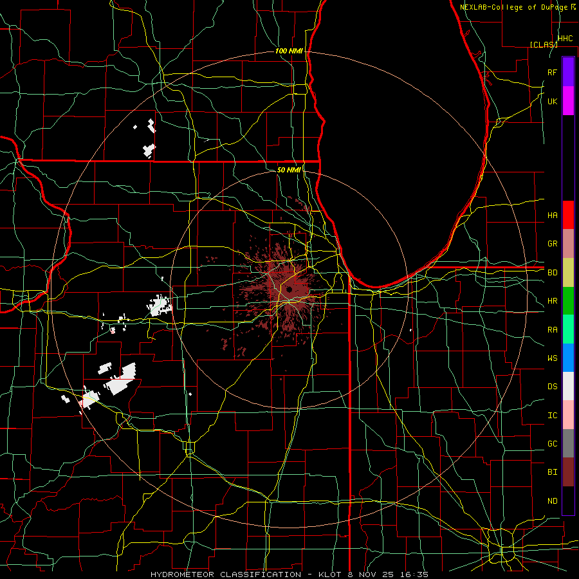This screenshot has height=579, width=579.
Task: Click the RA legend label
Action: [553, 329]
